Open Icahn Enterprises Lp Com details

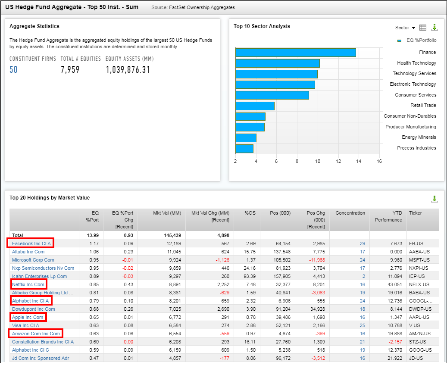[39, 276]
